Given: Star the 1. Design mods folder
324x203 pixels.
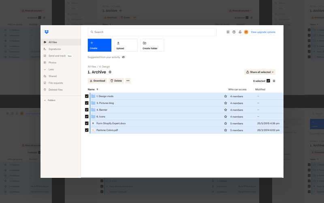Looking at the screenshot, I should pos(226,96).
